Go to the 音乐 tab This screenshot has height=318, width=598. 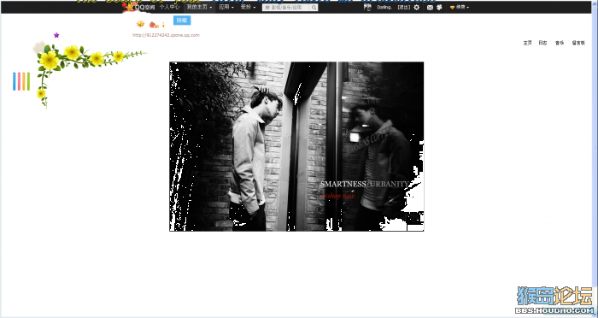[559, 43]
